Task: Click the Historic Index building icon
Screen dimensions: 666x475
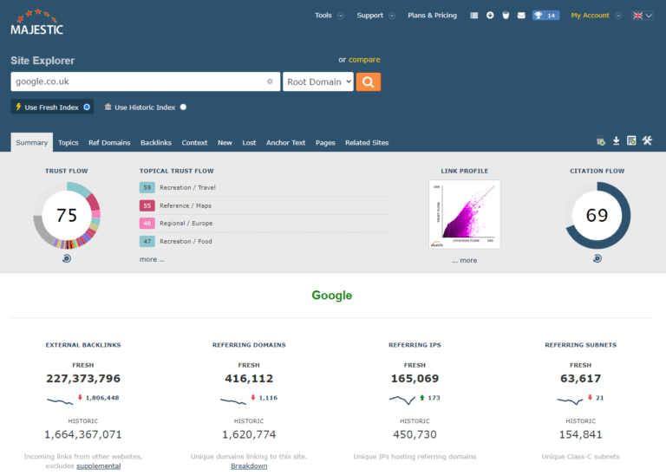Action: tap(108, 107)
